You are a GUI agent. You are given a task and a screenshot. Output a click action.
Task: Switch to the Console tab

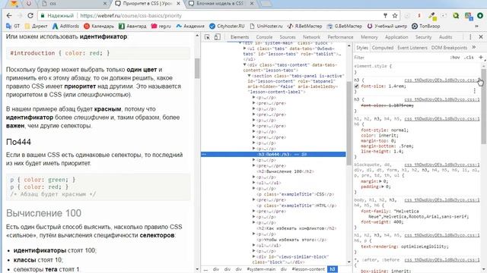tap(264, 37)
